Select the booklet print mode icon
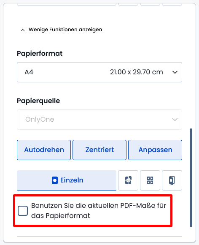 pyautogui.click(x=172, y=180)
